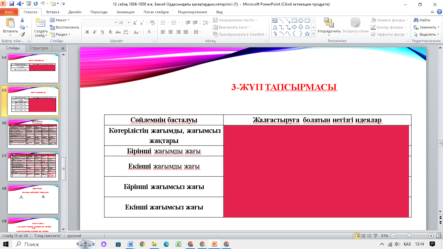
Task: Expand the full shapes gallery
Action: (313, 34)
